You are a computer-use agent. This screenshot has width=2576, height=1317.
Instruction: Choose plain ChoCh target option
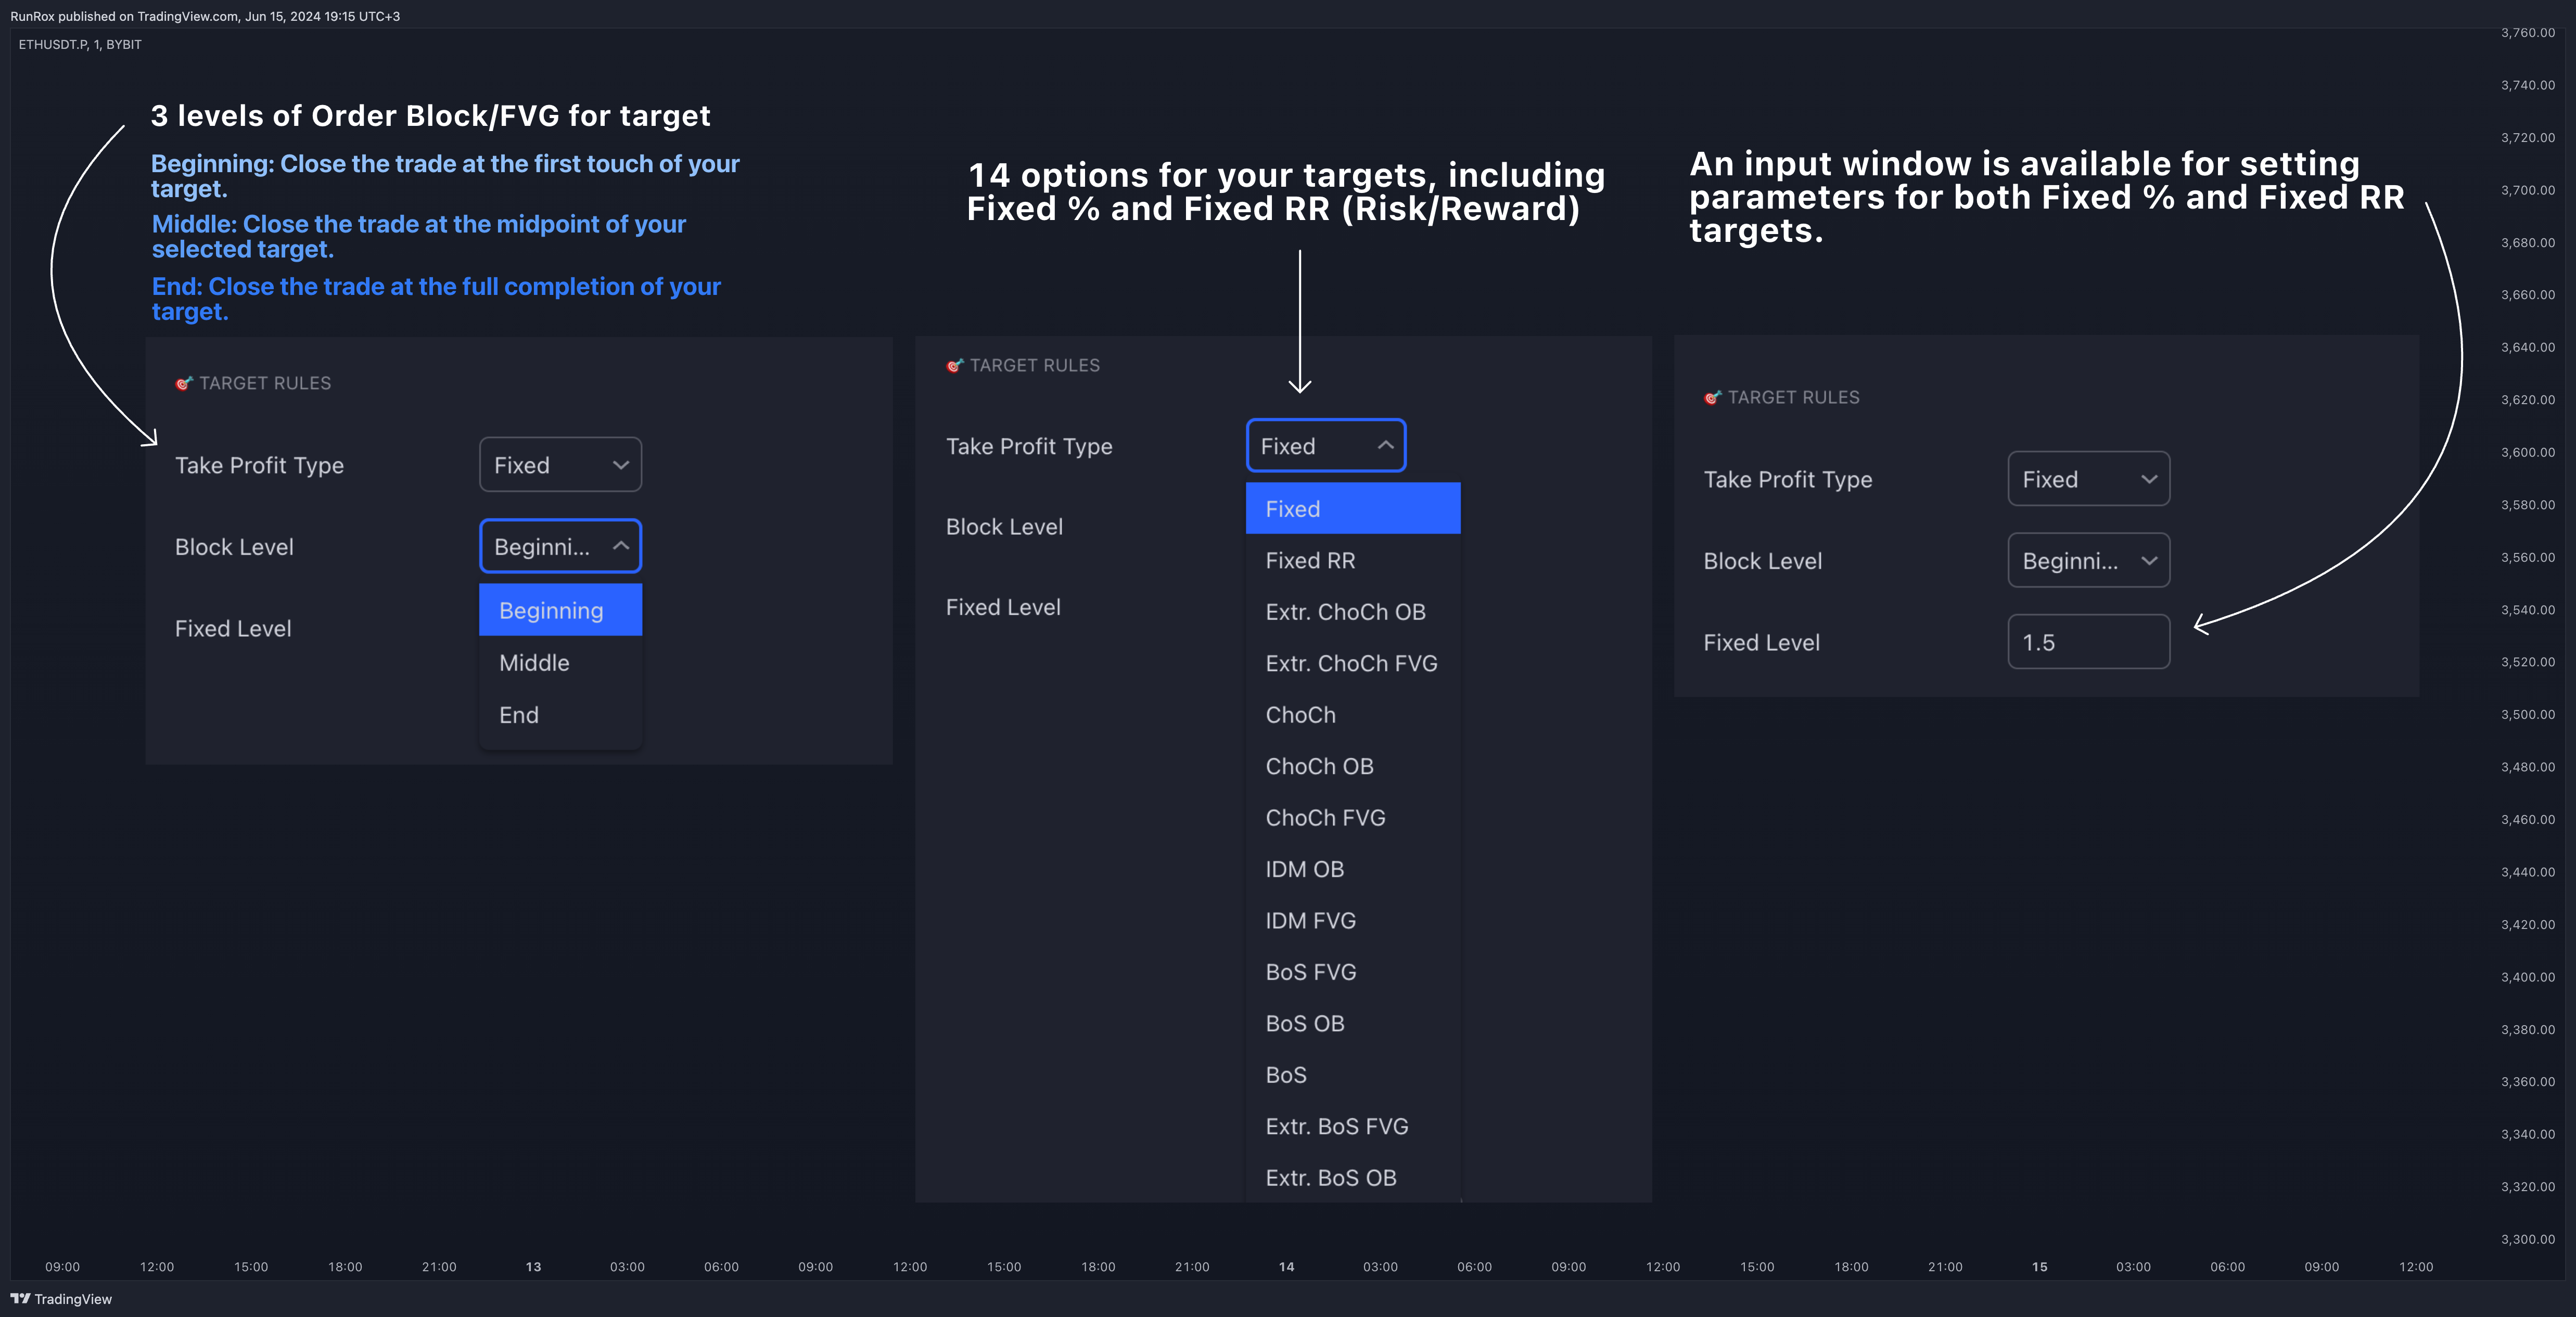[x=1353, y=715]
